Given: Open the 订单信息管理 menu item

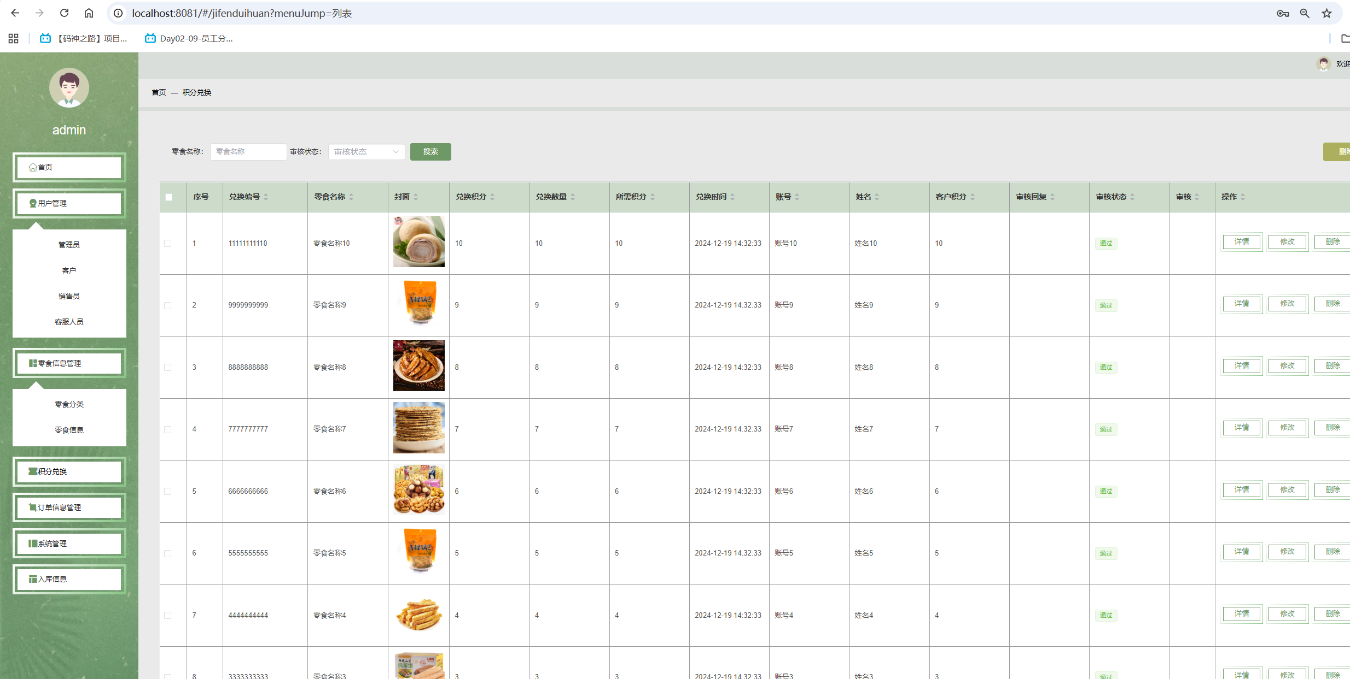Looking at the screenshot, I should (x=69, y=507).
